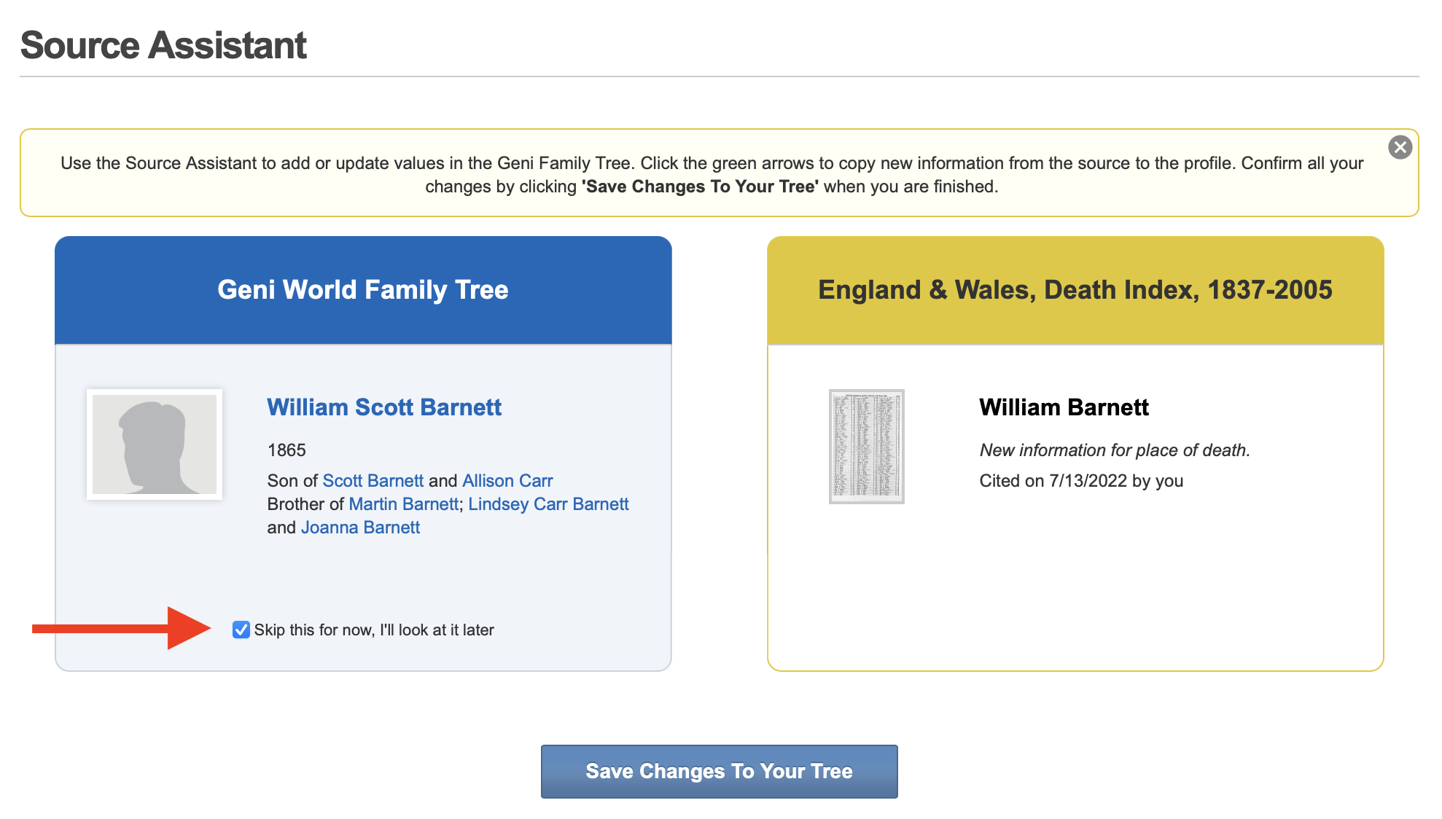The height and width of the screenshot is (819, 1442).
Task: Open Allison Carr's profile link
Action: pyautogui.click(x=507, y=481)
